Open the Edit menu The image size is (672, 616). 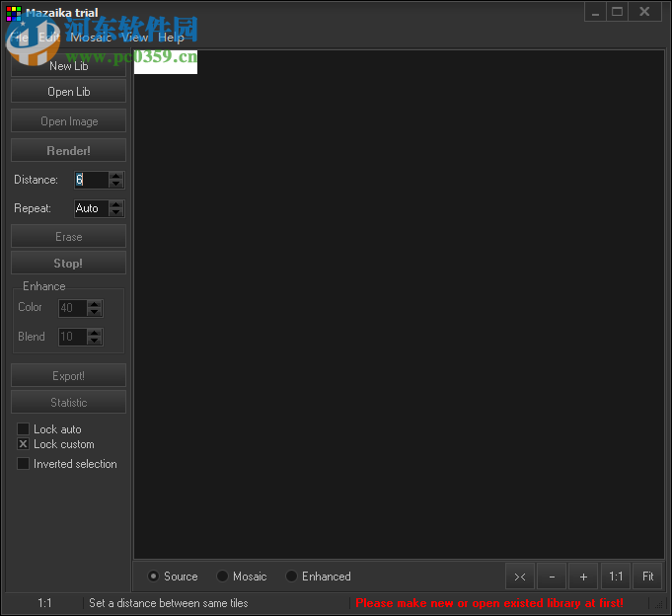[x=49, y=38]
